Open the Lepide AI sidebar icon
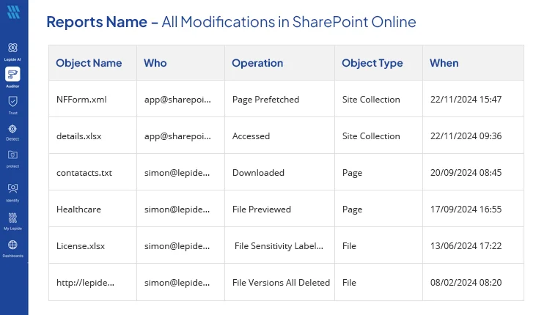536x315 pixels. pyautogui.click(x=12, y=48)
